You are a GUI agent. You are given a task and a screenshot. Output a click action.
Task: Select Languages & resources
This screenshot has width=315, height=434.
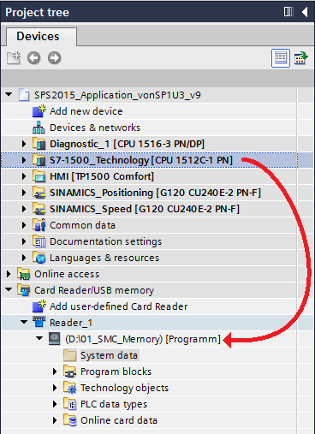tap(104, 258)
